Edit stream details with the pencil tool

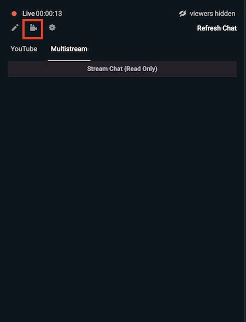[x=15, y=27]
